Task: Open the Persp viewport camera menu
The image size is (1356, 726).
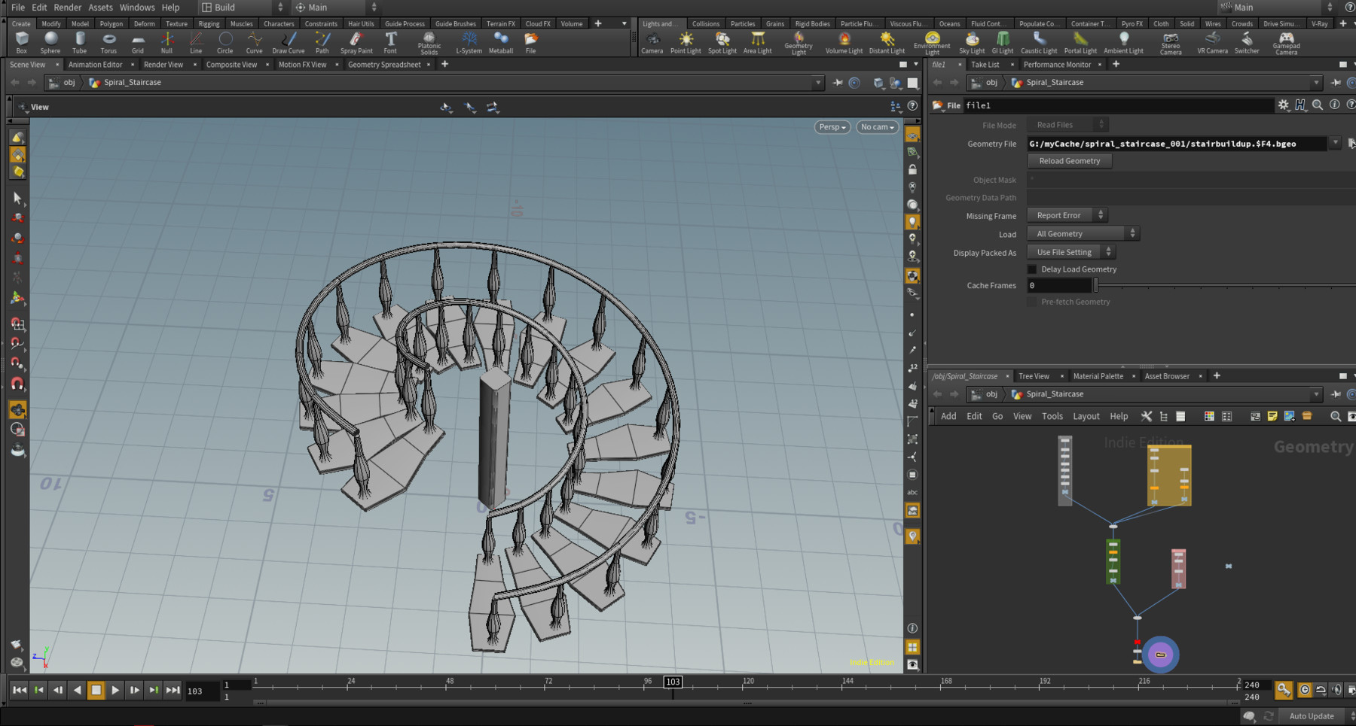Action: pos(831,127)
